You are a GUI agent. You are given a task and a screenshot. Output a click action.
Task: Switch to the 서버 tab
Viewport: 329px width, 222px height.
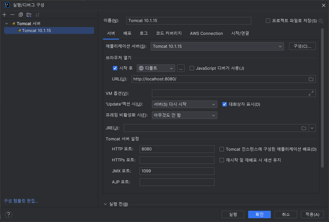pos(111,33)
